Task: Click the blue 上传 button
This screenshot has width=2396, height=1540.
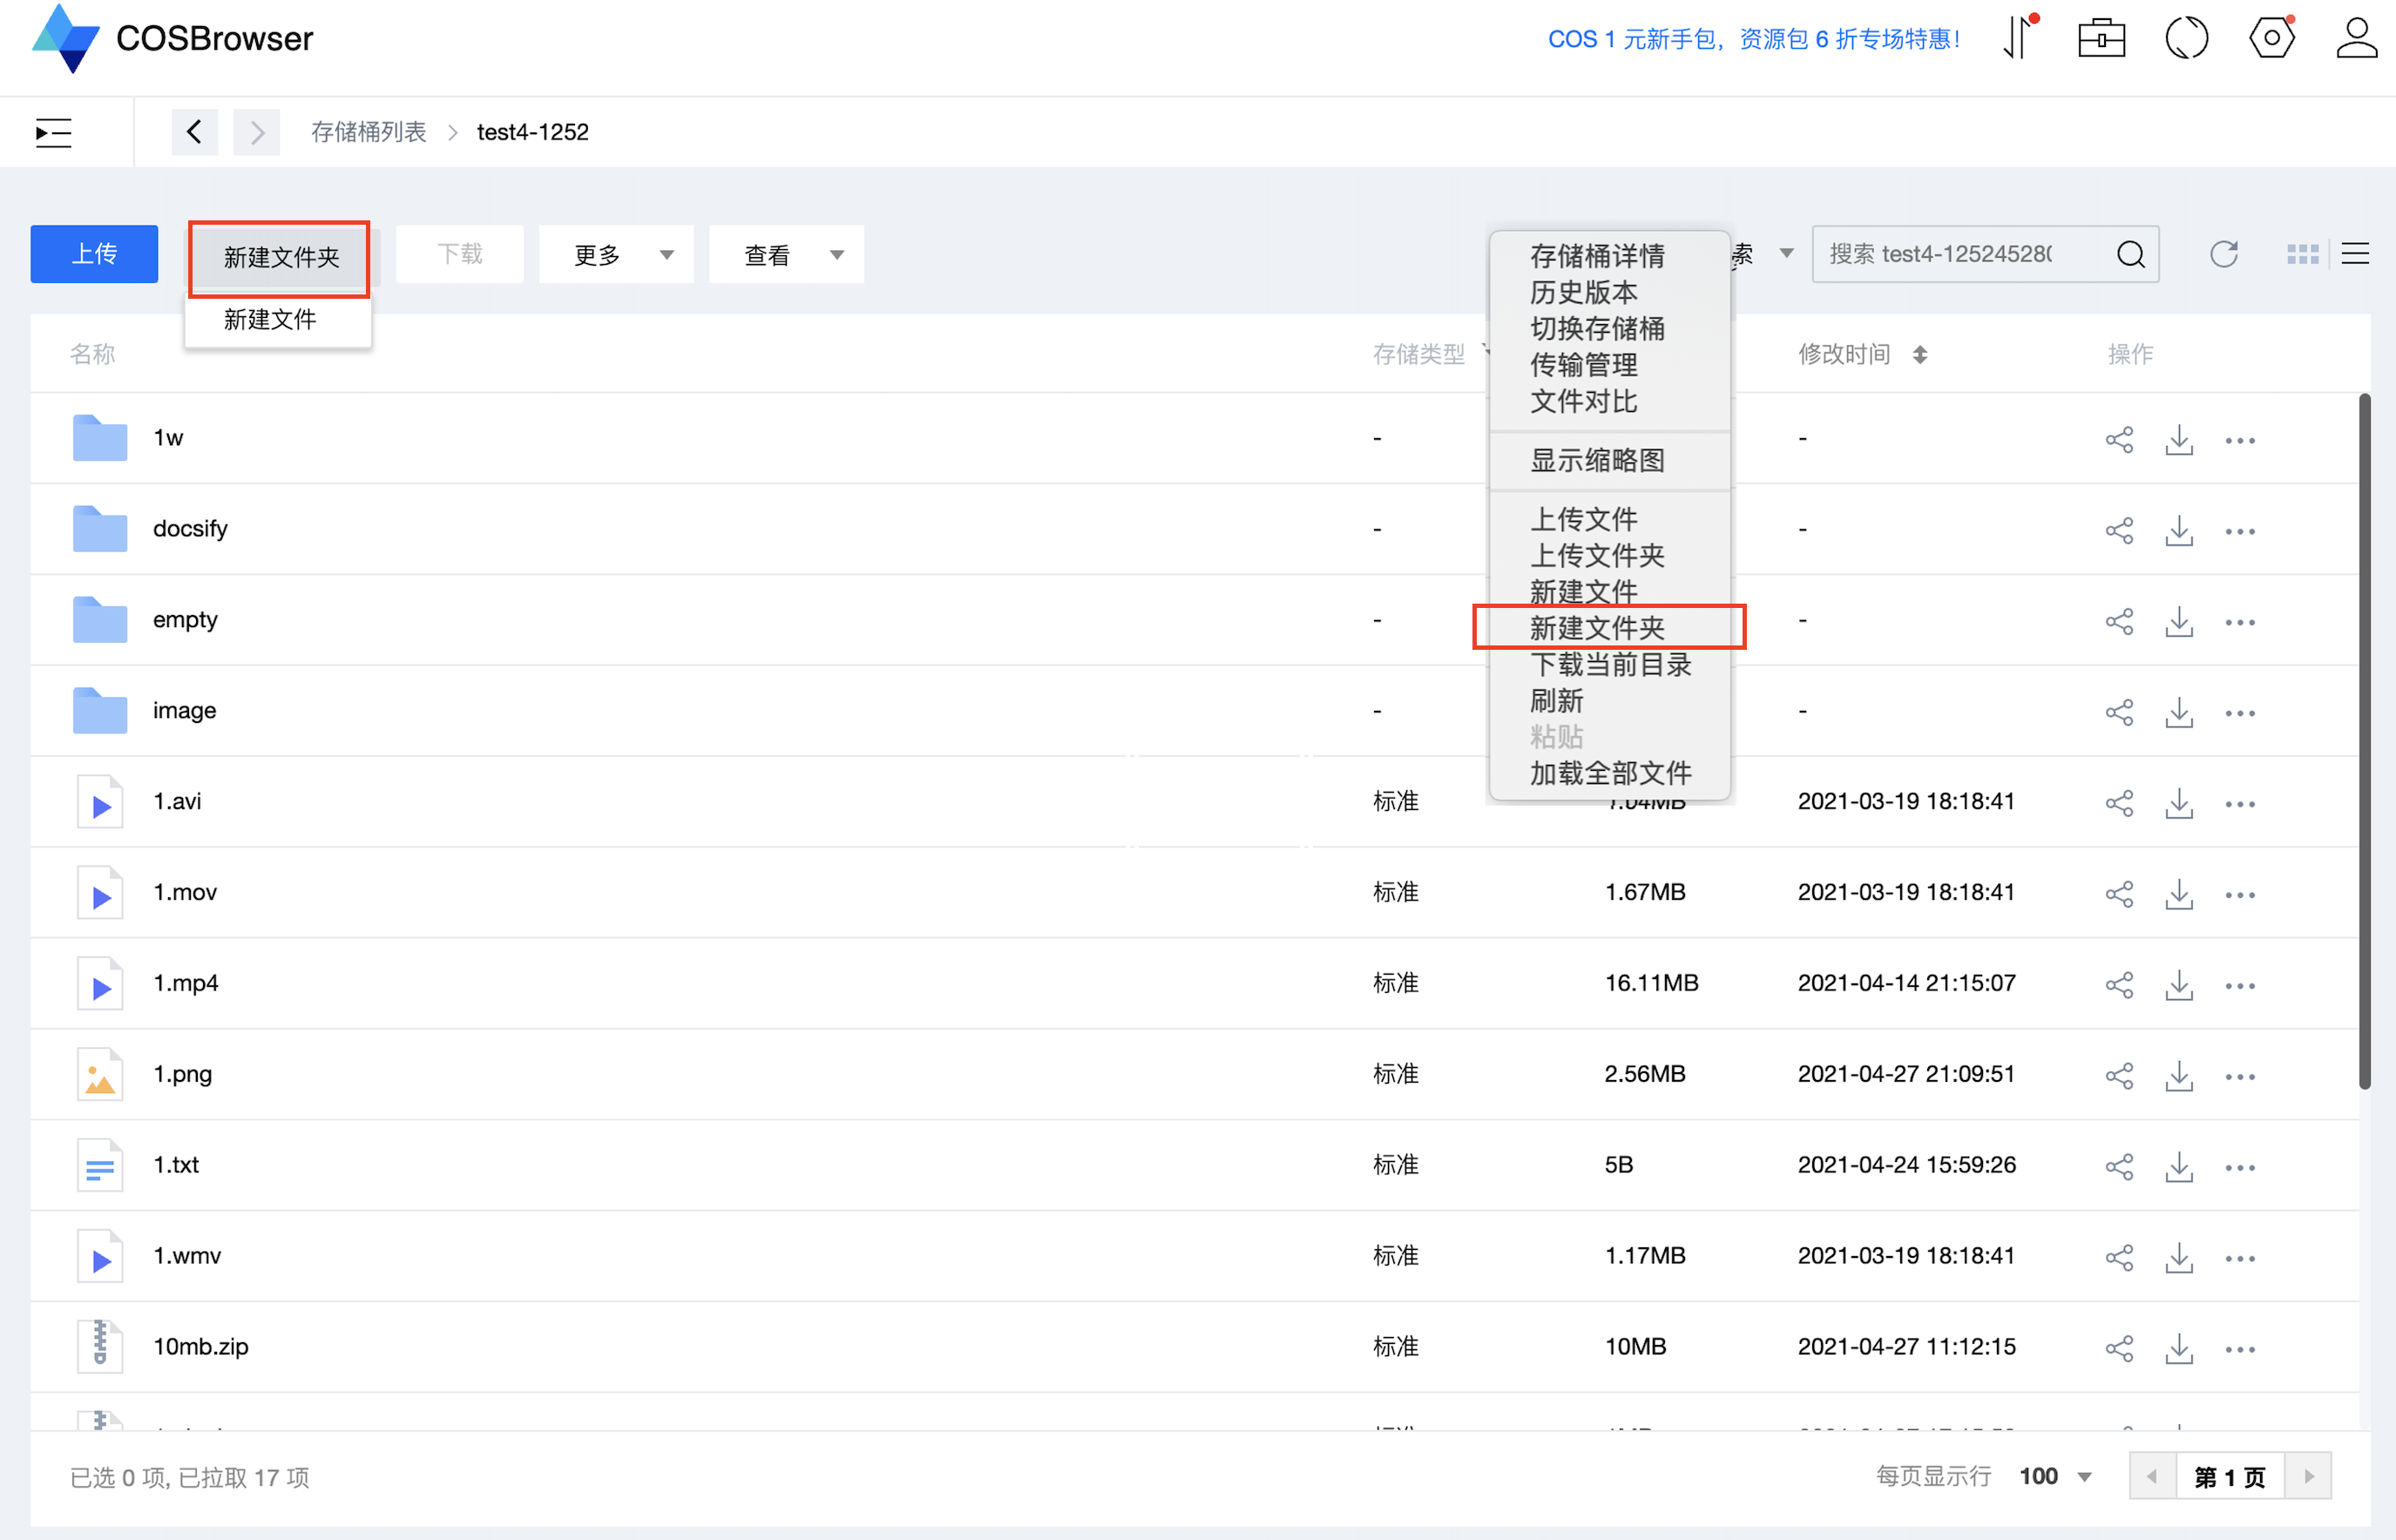Action: coord(94,254)
